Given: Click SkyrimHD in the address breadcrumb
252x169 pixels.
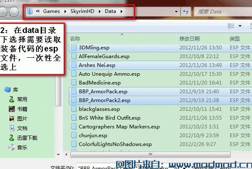Looking at the screenshot, I should tap(82, 11).
